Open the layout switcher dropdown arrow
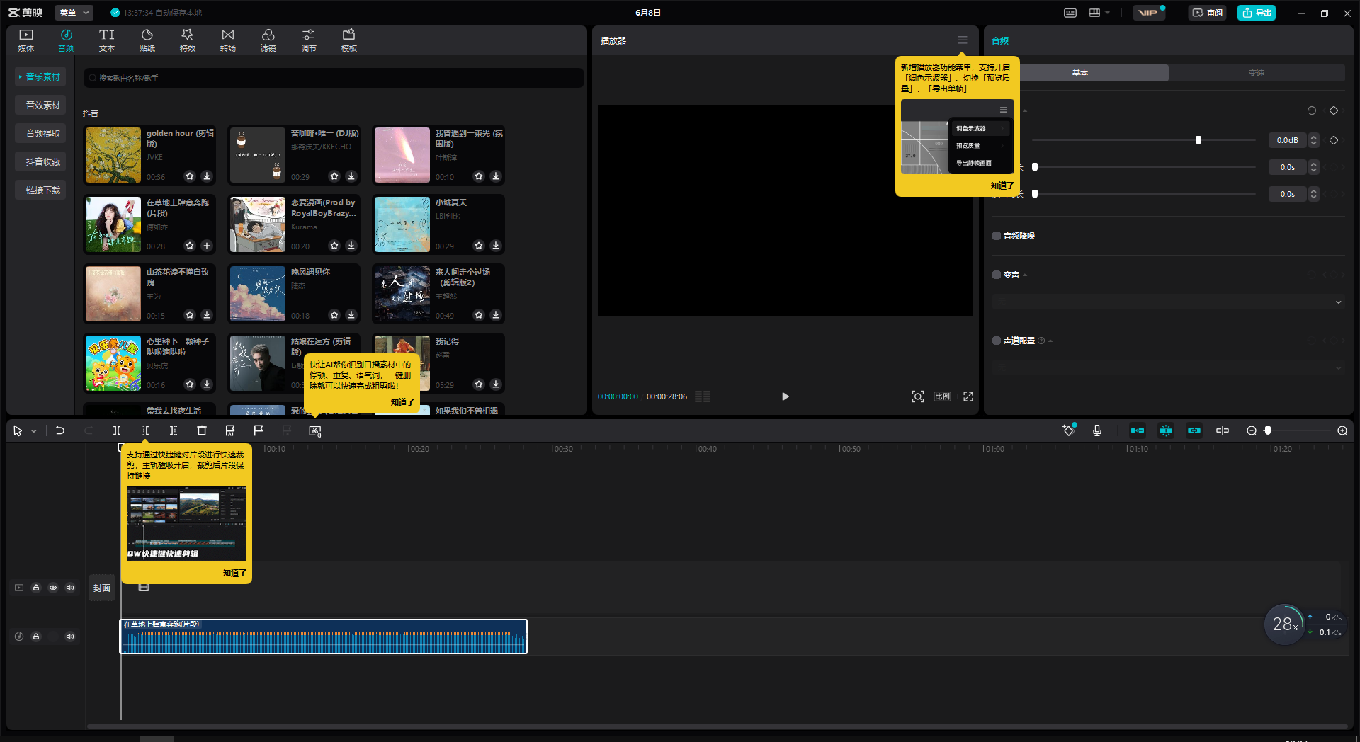 (1107, 13)
